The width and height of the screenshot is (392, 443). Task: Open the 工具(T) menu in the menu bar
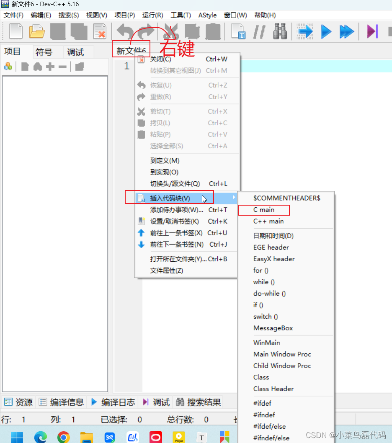[181, 15]
